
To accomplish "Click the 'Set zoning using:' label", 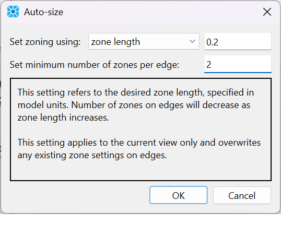I will click(x=45, y=42).
